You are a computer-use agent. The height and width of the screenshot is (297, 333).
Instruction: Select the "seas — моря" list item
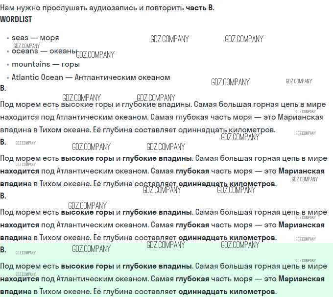(35, 38)
